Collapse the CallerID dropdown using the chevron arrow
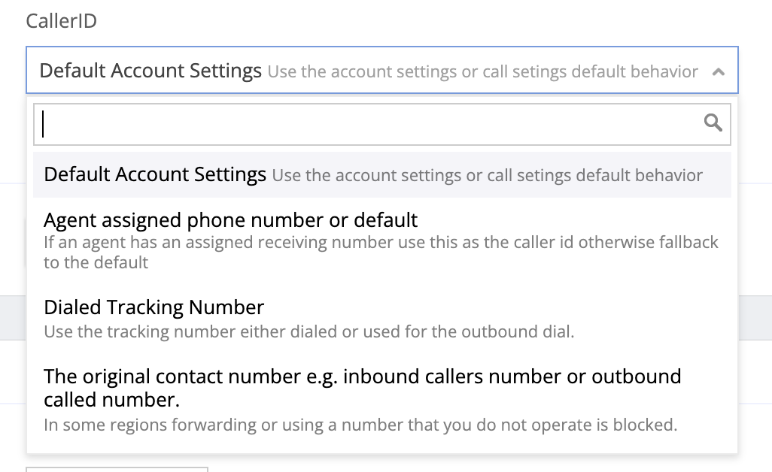Screen dimensions: 772x472 (719, 72)
